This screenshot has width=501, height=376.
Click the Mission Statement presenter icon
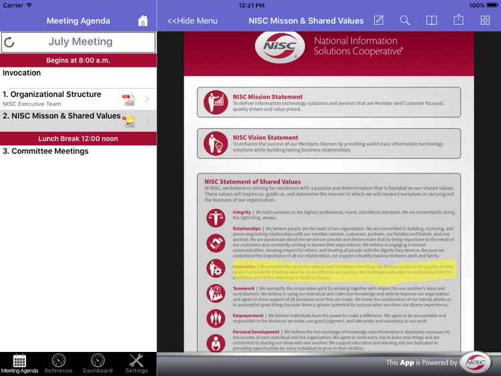216,103
